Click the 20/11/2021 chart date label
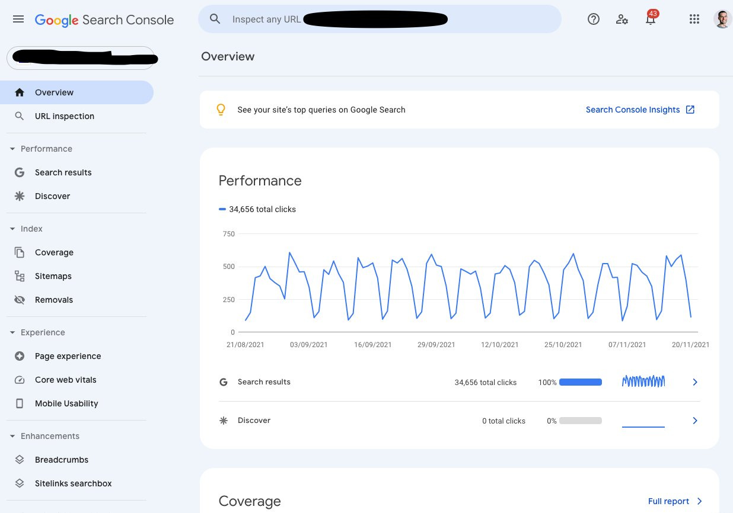This screenshot has width=733, height=513. pos(690,345)
